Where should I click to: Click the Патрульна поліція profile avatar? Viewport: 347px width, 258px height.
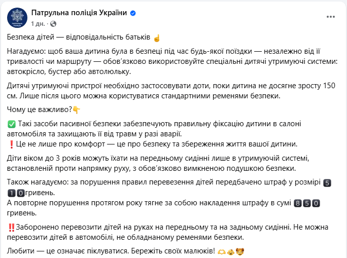17,18
